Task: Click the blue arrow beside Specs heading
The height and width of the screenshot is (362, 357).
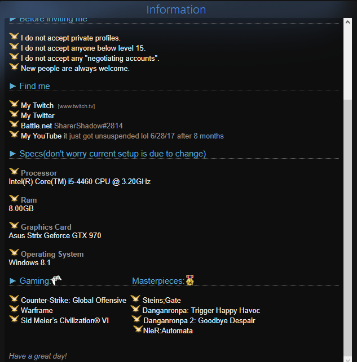Action: coord(13,154)
